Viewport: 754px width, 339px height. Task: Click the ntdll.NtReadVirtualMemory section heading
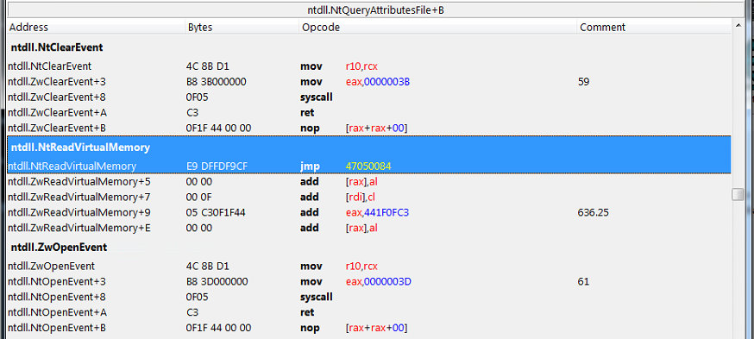[x=80, y=148]
